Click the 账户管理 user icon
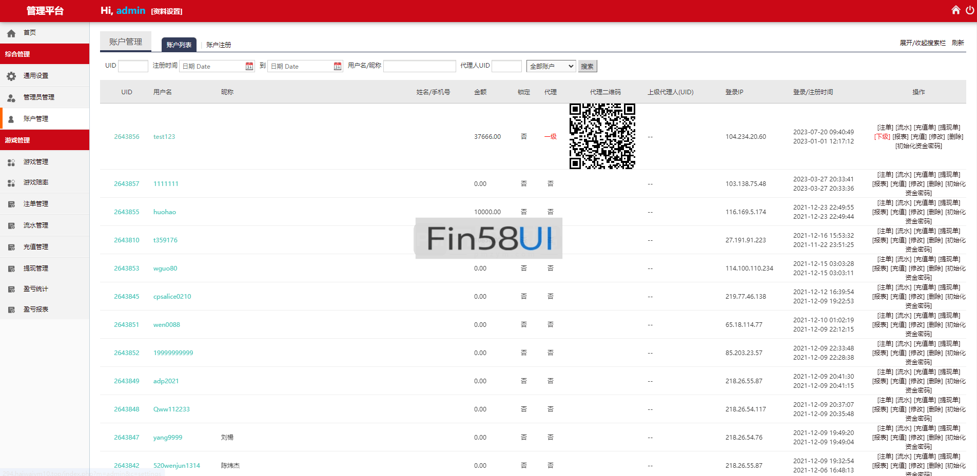 click(x=11, y=118)
